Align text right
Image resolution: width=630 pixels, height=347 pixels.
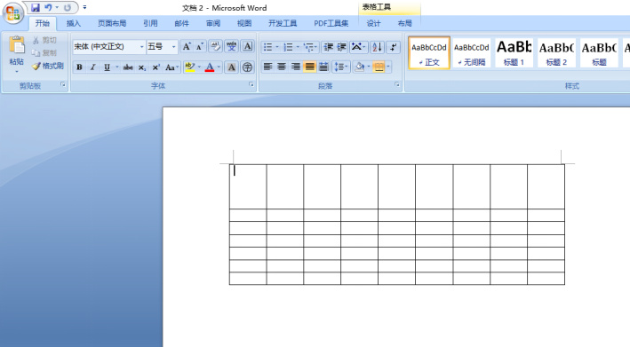(296, 67)
